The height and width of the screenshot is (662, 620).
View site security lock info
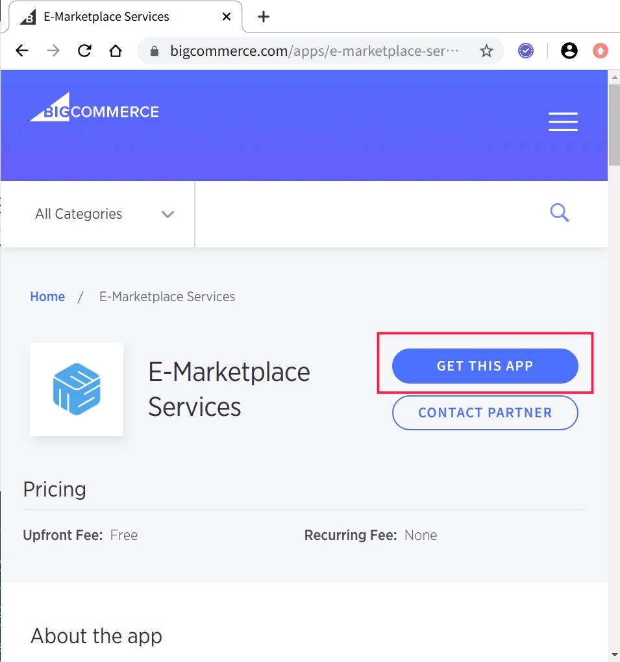pyautogui.click(x=155, y=51)
